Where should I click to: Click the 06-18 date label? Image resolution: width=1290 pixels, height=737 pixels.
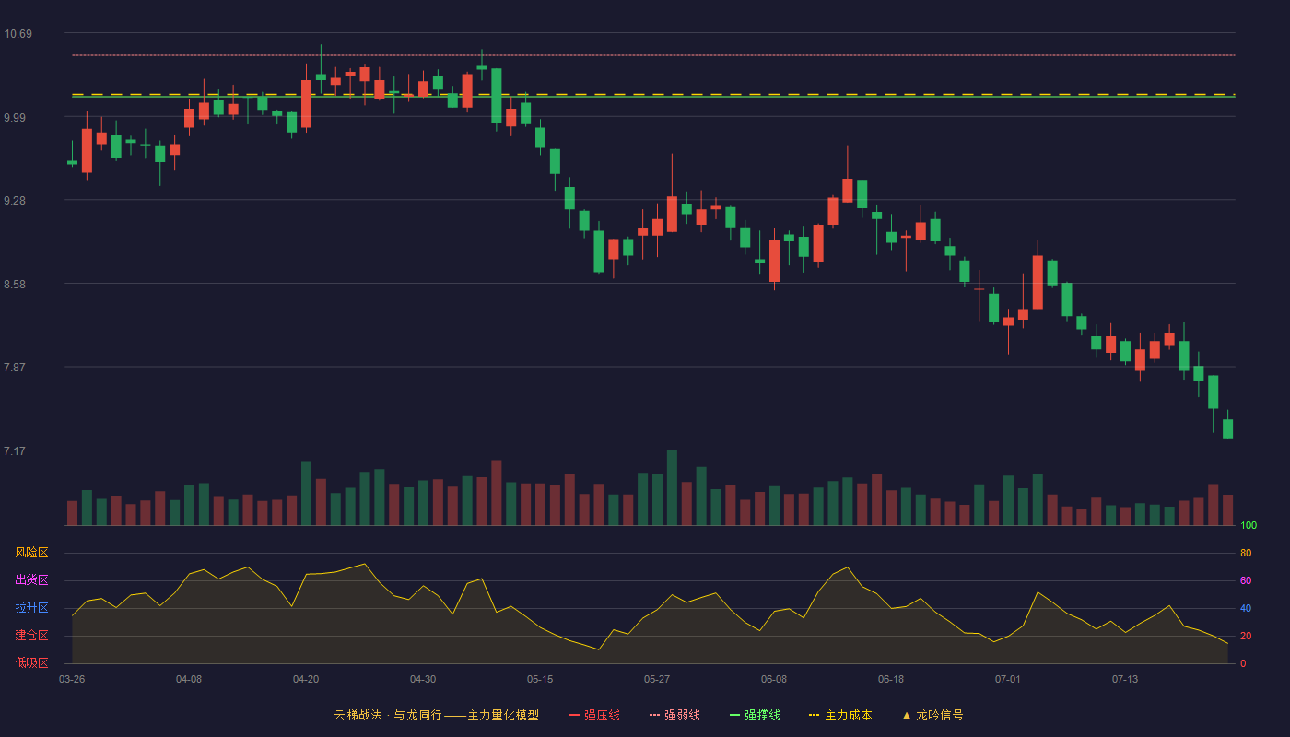click(x=891, y=679)
